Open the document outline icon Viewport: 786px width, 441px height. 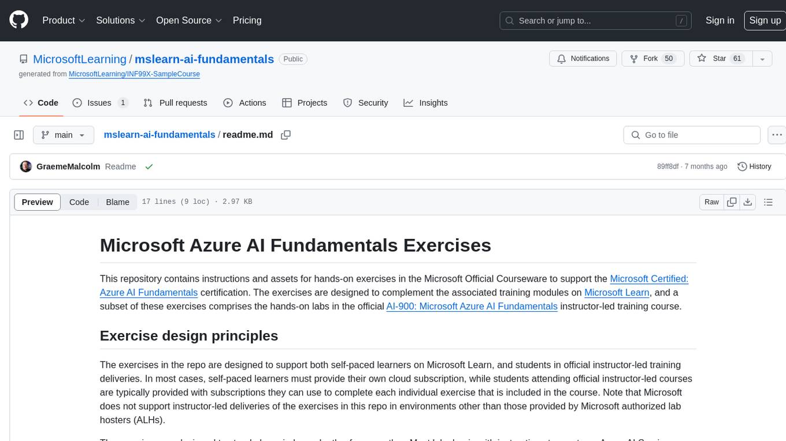point(768,202)
